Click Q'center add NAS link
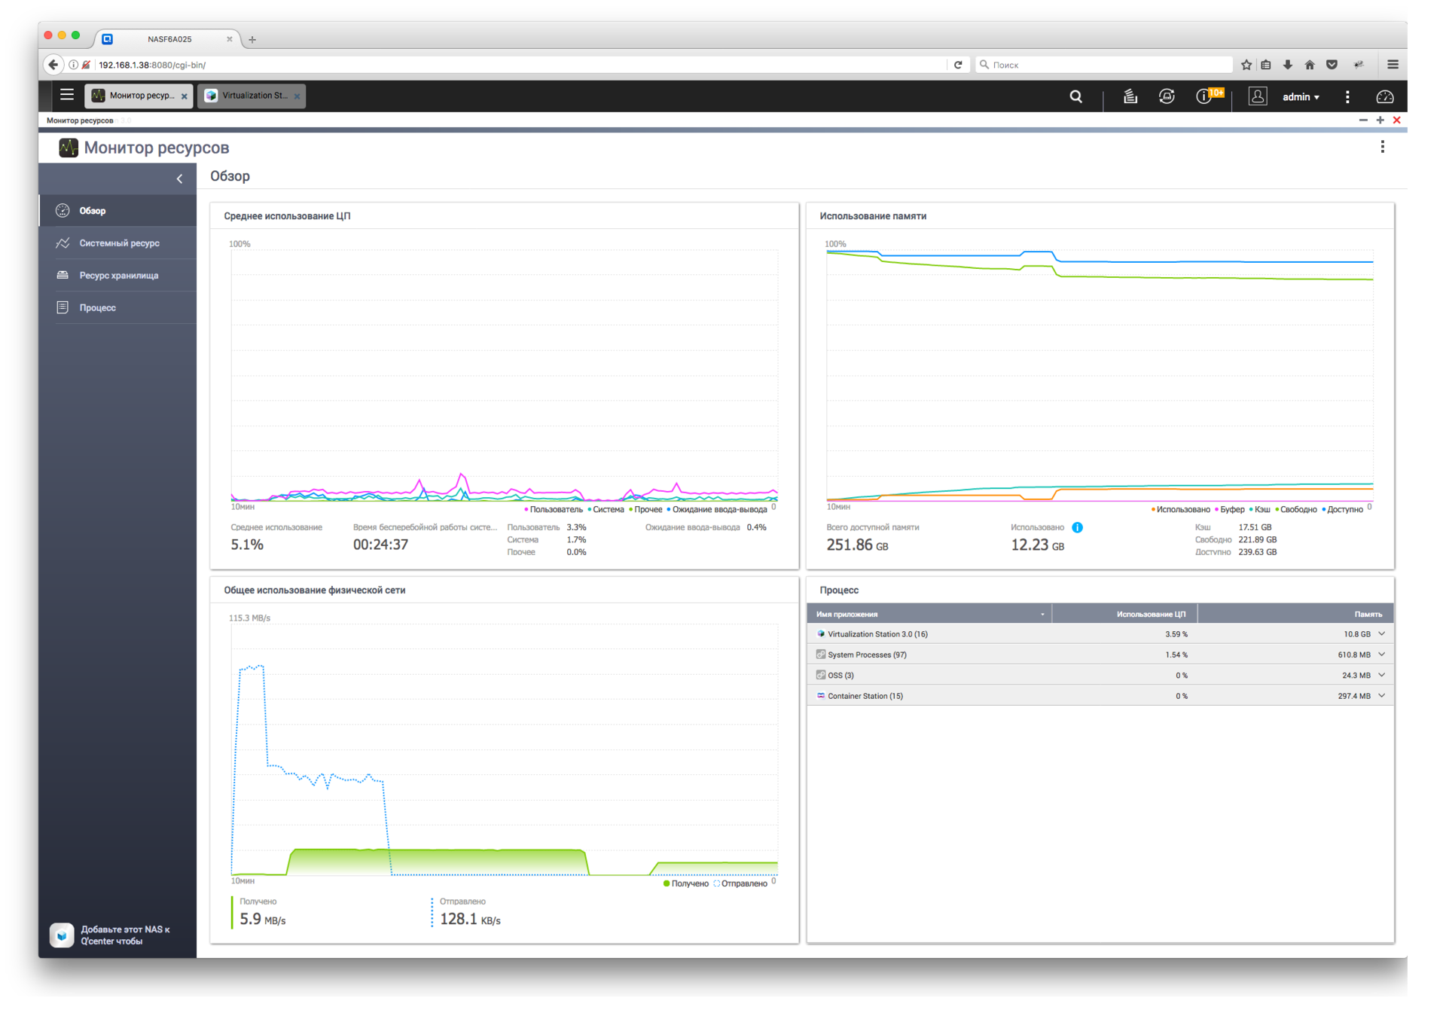This screenshot has height=1013, width=1446. tap(124, 935)
